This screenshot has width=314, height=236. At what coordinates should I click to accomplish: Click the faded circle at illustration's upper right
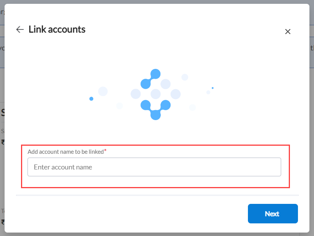(x=185, y=77)
